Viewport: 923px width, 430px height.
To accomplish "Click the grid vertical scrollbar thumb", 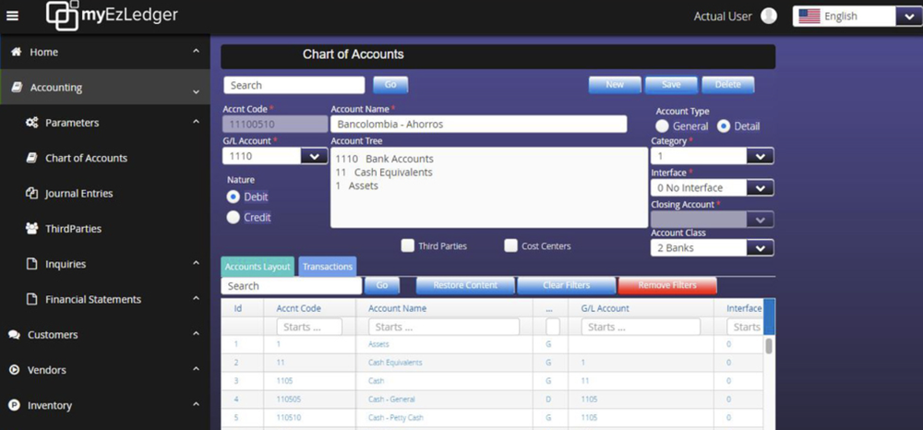I will pyautogui.click(x=768, y=345).
